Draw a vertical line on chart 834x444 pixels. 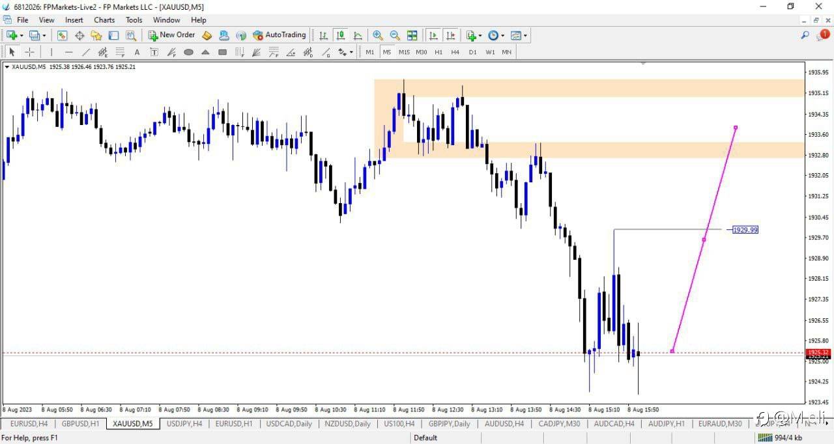[x=51, y=52]
